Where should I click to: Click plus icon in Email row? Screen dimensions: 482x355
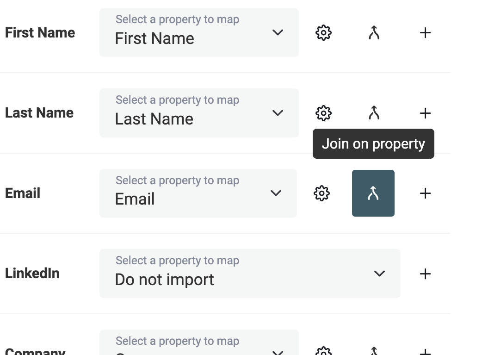pos(425,193)
